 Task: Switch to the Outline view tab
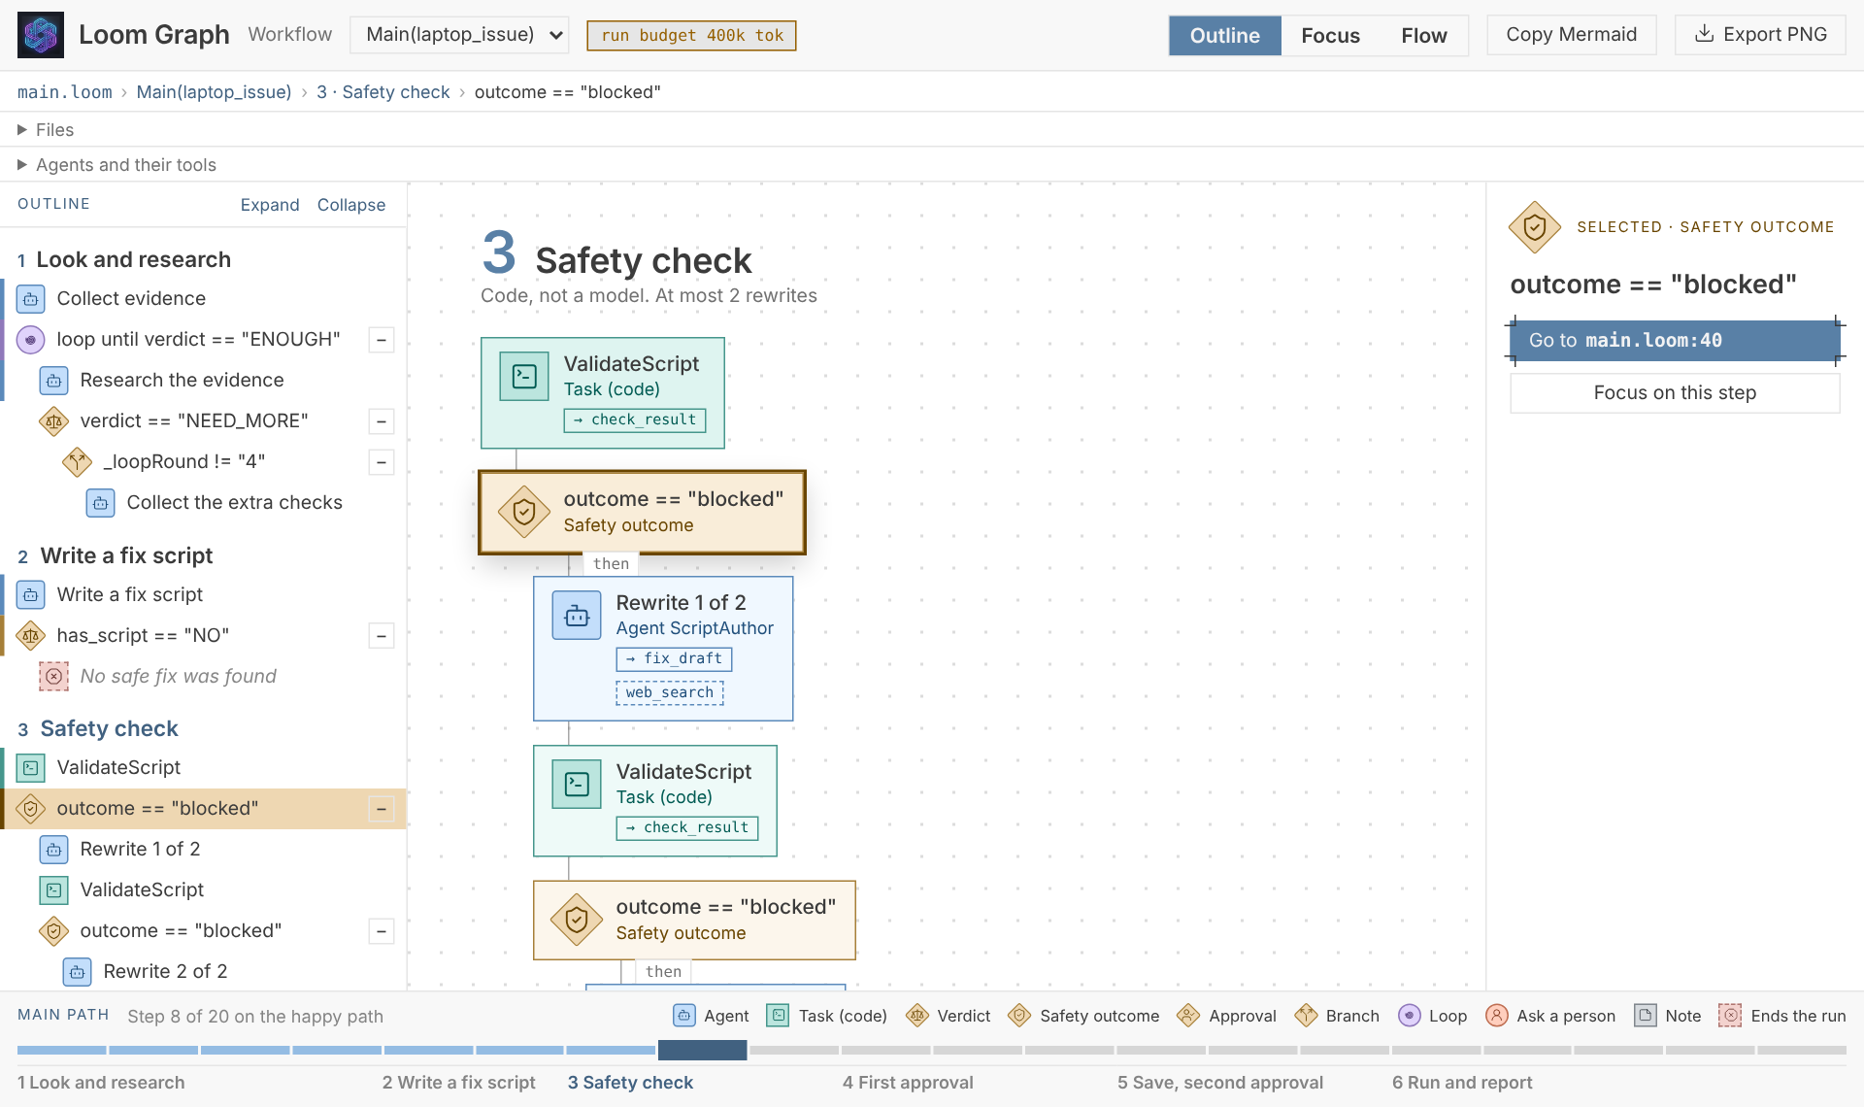[1225, 36]
